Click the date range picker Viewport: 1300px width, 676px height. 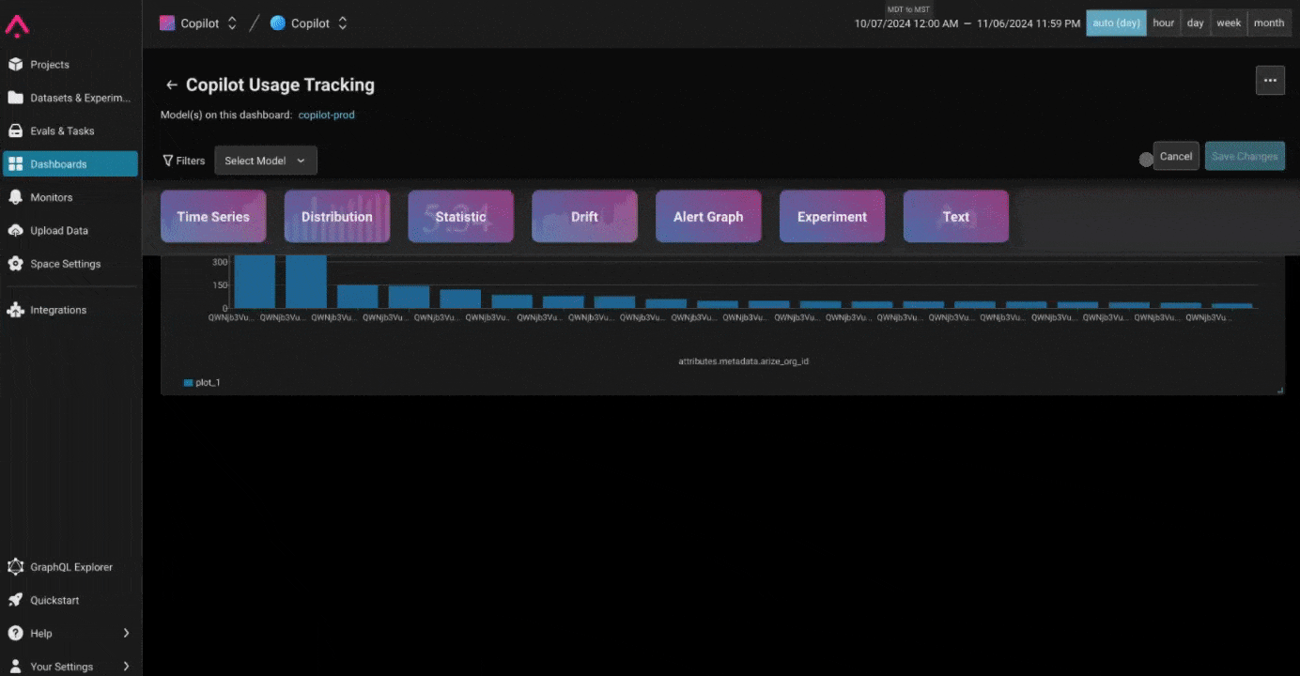coord(967,23)
